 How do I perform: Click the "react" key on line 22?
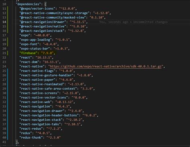tap(26, 57)
